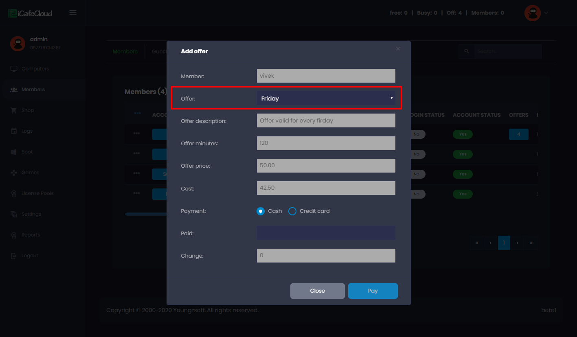577x337 pixels.
Task: Click the Boot Windows icon
Action: point(14,152)
